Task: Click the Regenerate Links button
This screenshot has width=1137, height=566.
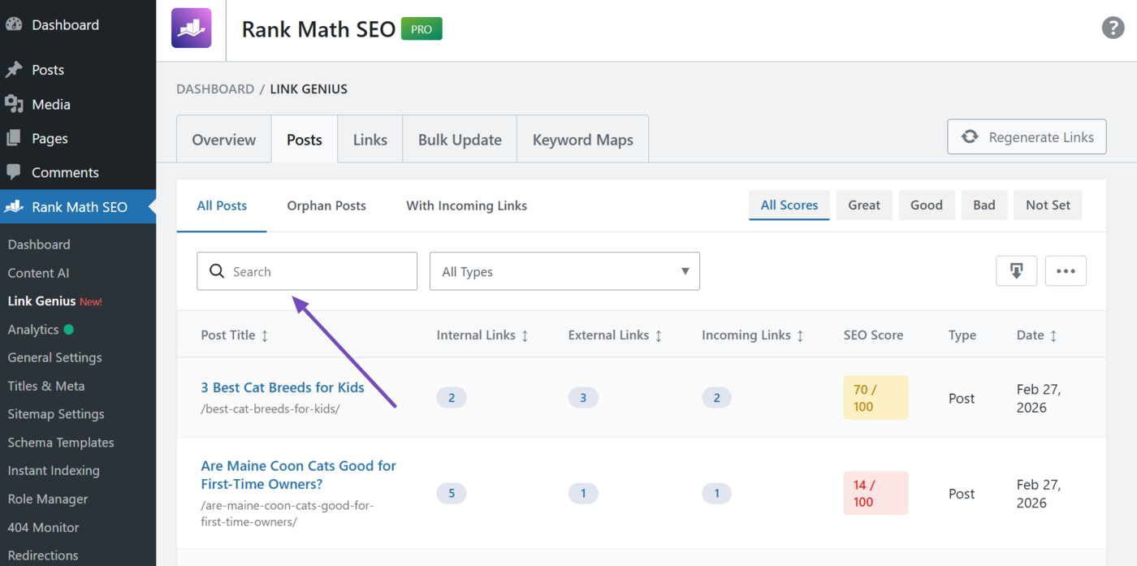Action: coord(1027,137)
